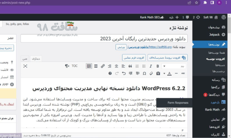Click the WordPress logo in admin bar
Screen dimensions: 231x138
click(x=224, y=17)
